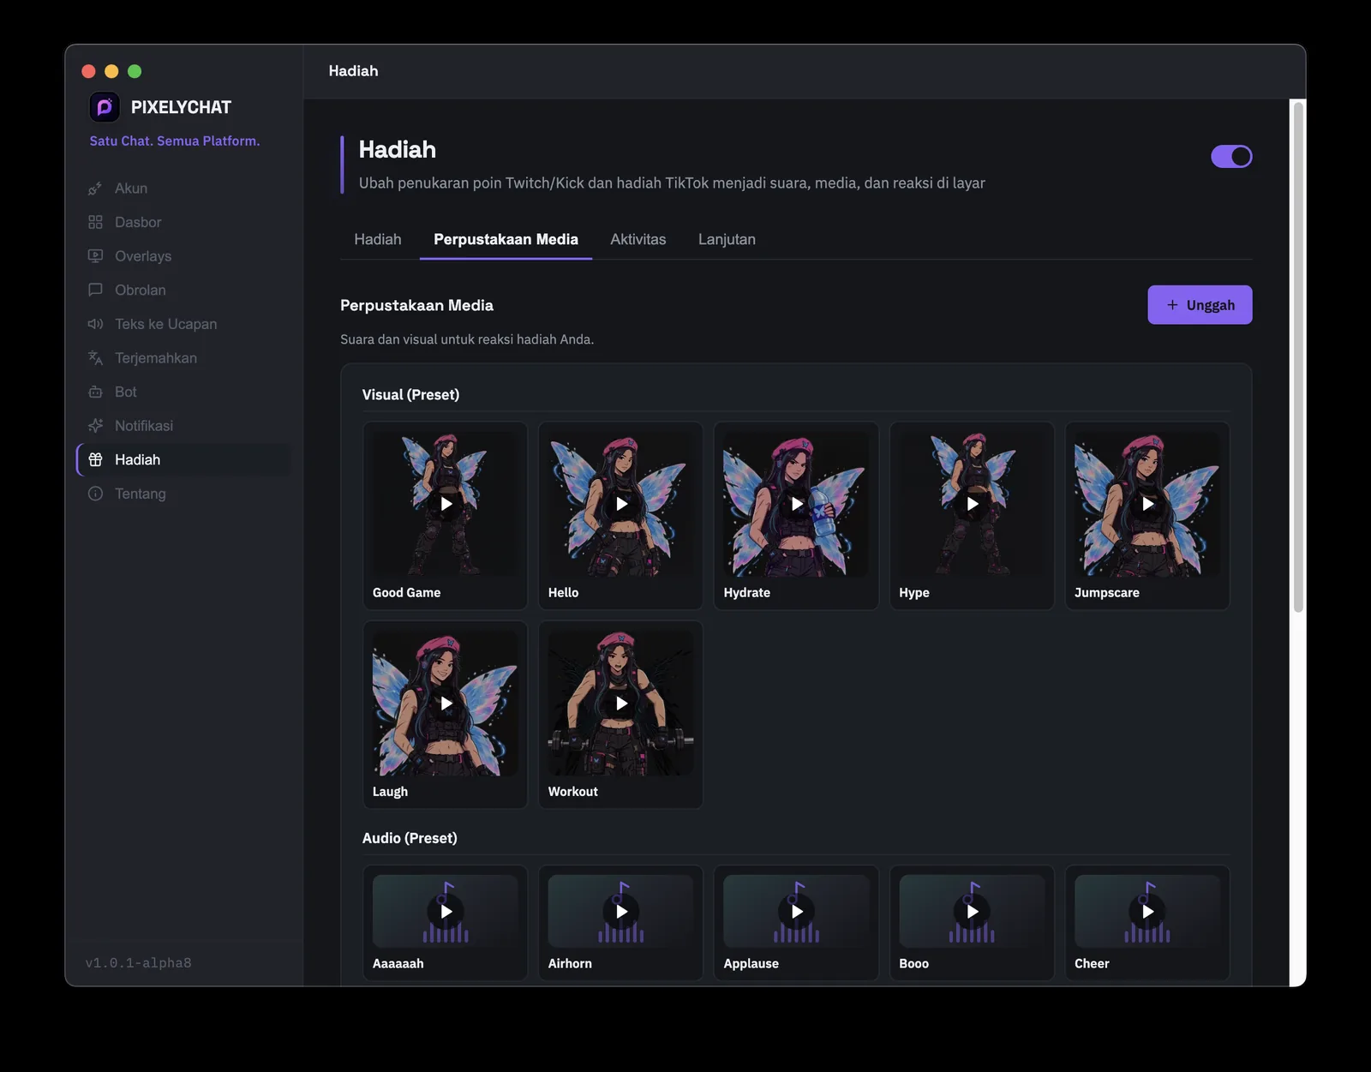The image size is (1371, 1072).
Task: Play the Airhorn audio preset
Action: pos(621,912)
